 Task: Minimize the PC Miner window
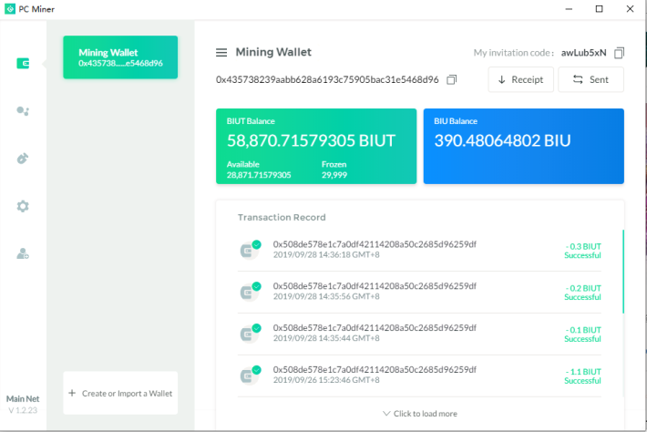pyautogui.click(x=569, y=9)
